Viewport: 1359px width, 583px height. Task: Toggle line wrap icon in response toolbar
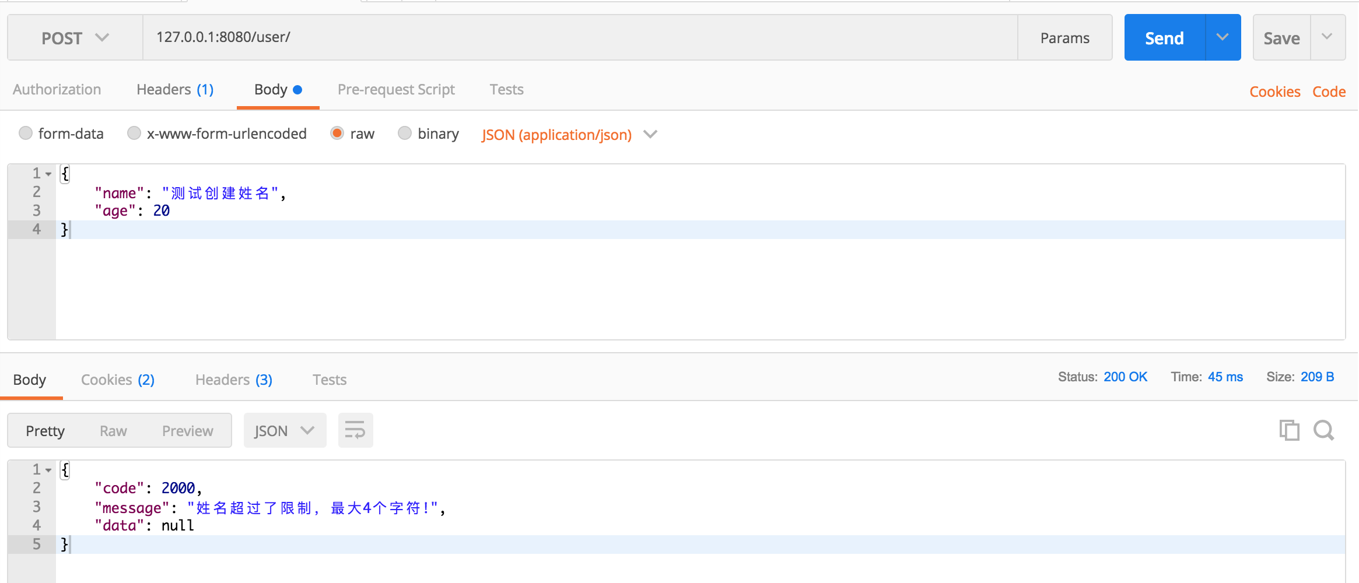(355, 430)
